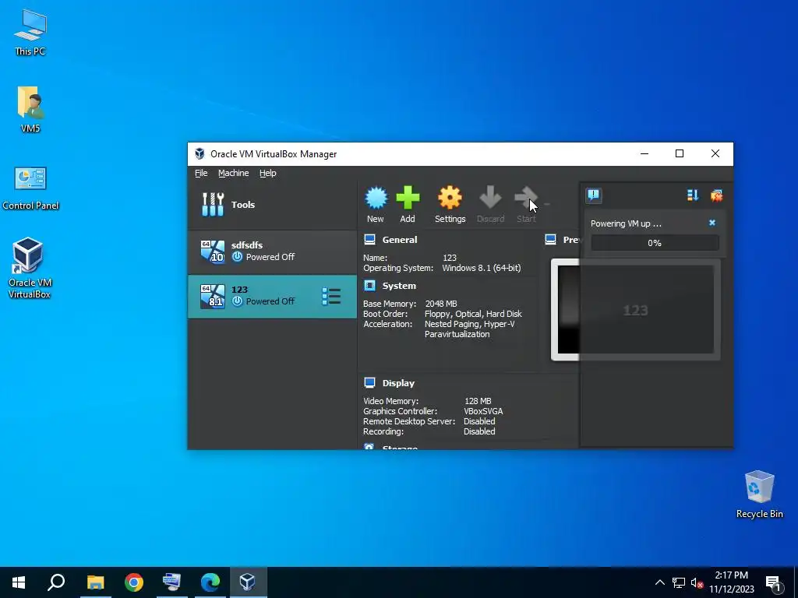Screen dimensions: 798x598
Task: Click the muted volume tray icon
Action: 697,582
